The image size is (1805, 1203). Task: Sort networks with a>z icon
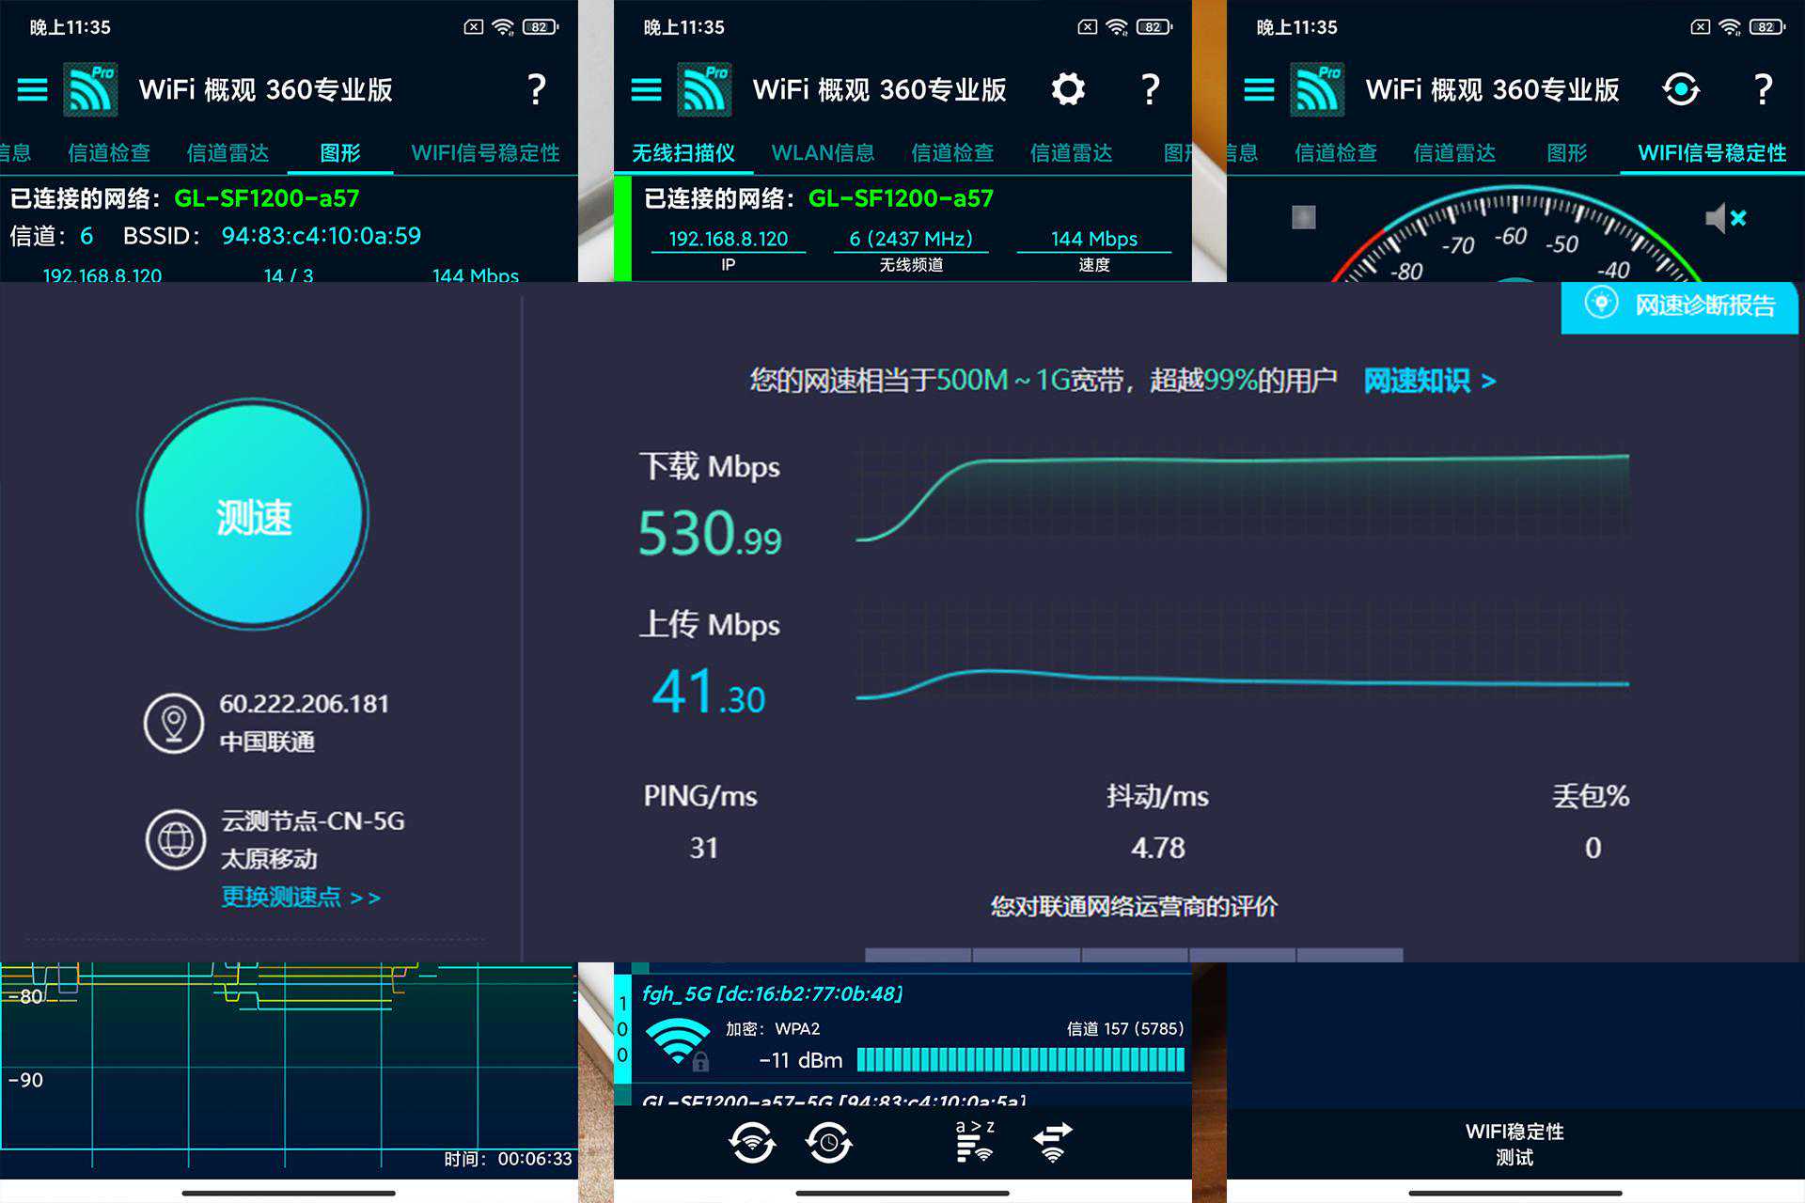(975, 1141)
